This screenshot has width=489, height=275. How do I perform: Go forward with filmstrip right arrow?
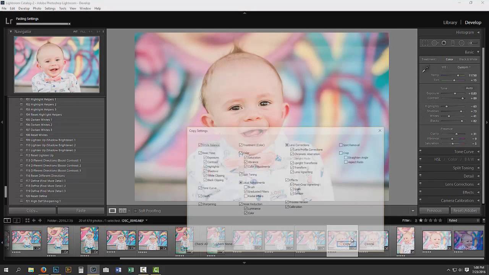(40, 220)
